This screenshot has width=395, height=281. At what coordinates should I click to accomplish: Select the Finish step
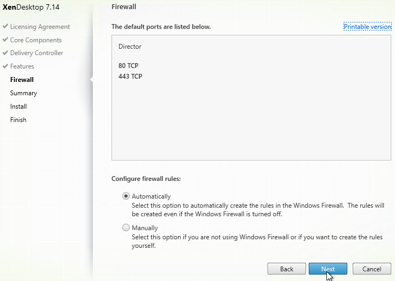pos(18,120)
